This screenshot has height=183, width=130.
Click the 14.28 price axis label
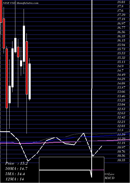pos(121,79)
